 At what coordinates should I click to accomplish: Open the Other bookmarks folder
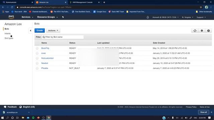coord(204,12)
